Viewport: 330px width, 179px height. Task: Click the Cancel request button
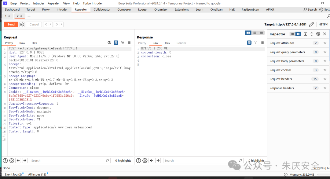[x=34, y=25]
